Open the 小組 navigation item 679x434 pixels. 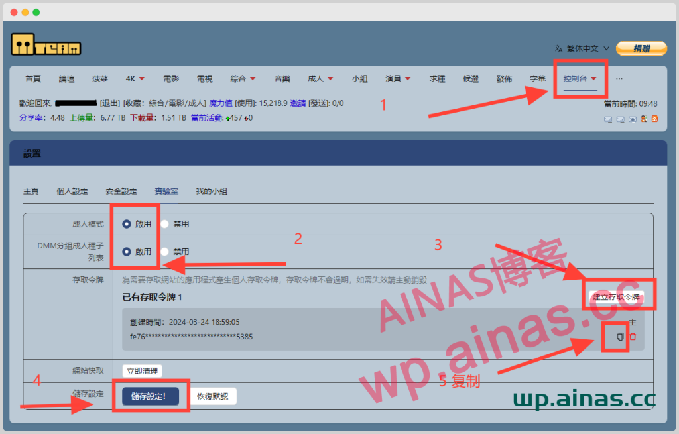pyautogui.click(x=360, y=79)
